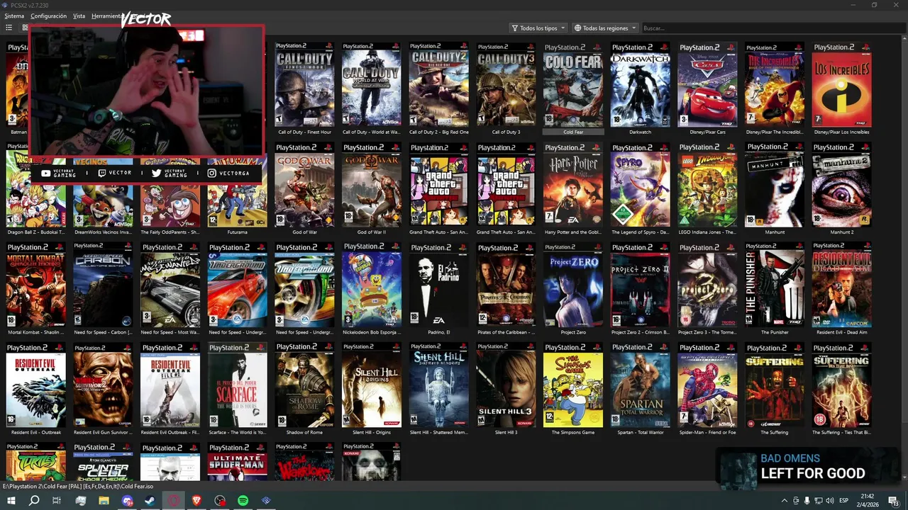Viewport: 908px width, 510px height.
Task: Select the Darkwatch game cover
Action: coord(640,85)
